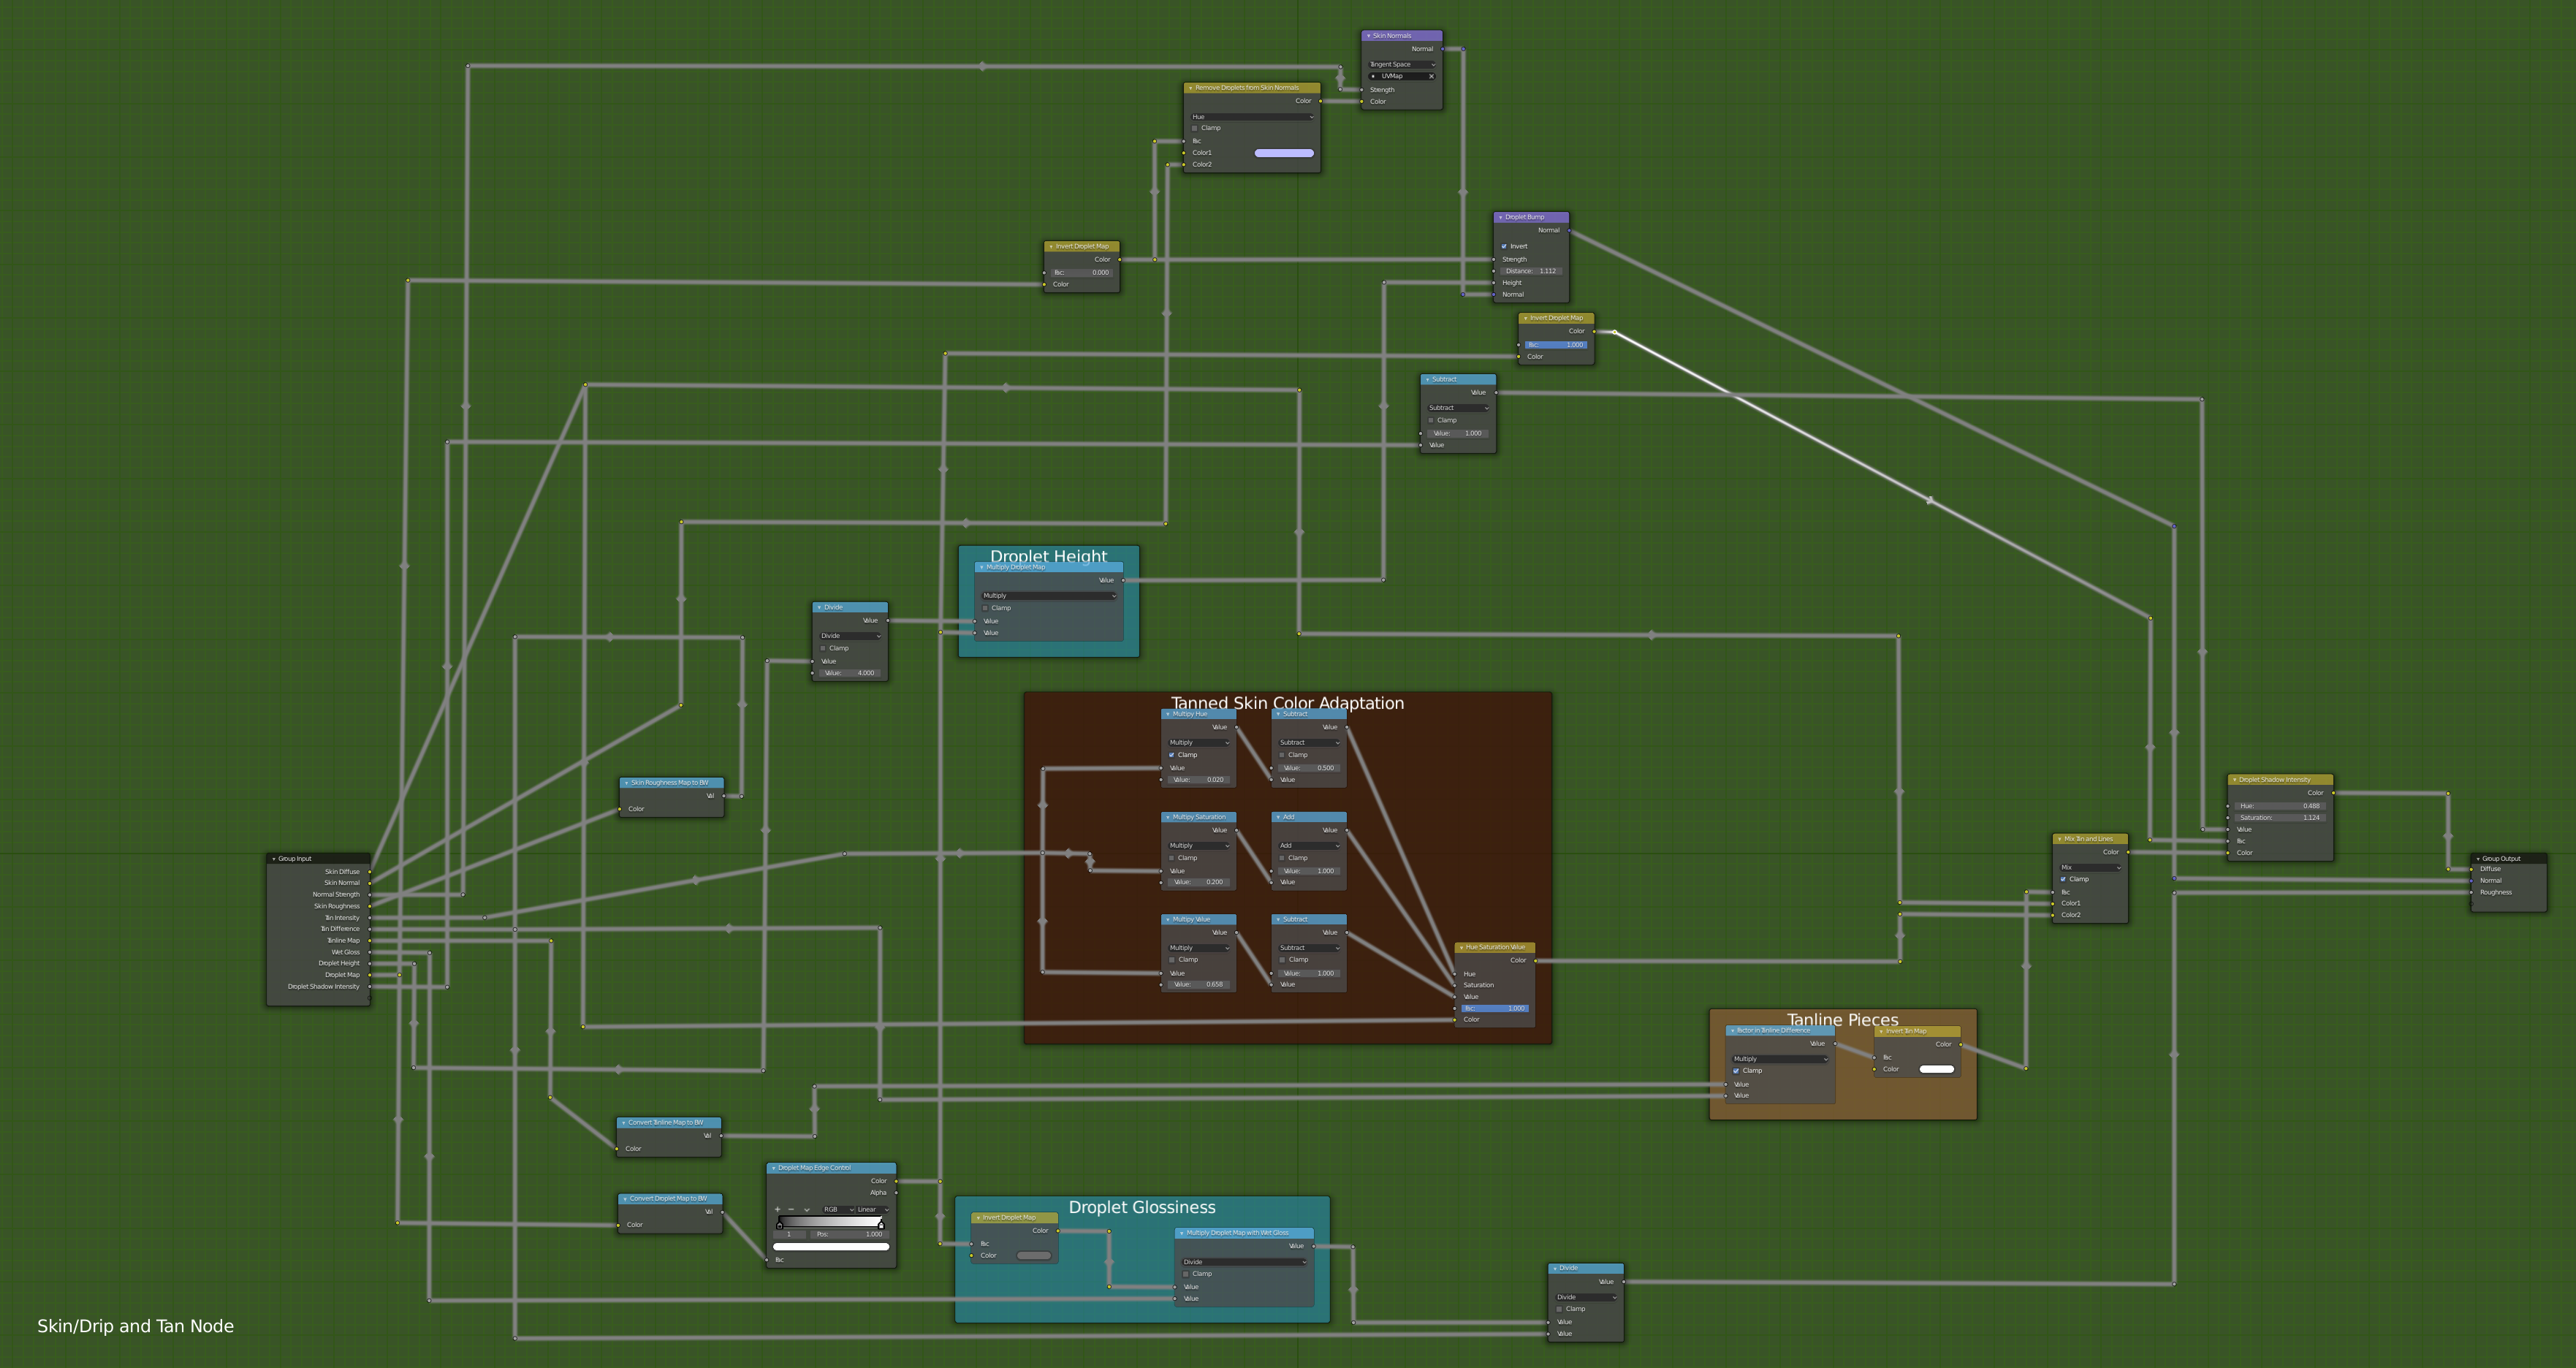Open the color ramp tools chevron
The image size is (2576, 1368).
tap(807, 1209)
